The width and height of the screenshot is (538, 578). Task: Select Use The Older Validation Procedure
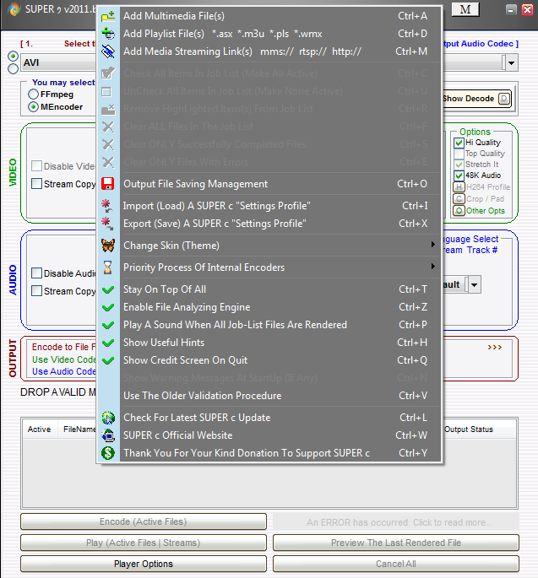(269, 396)
